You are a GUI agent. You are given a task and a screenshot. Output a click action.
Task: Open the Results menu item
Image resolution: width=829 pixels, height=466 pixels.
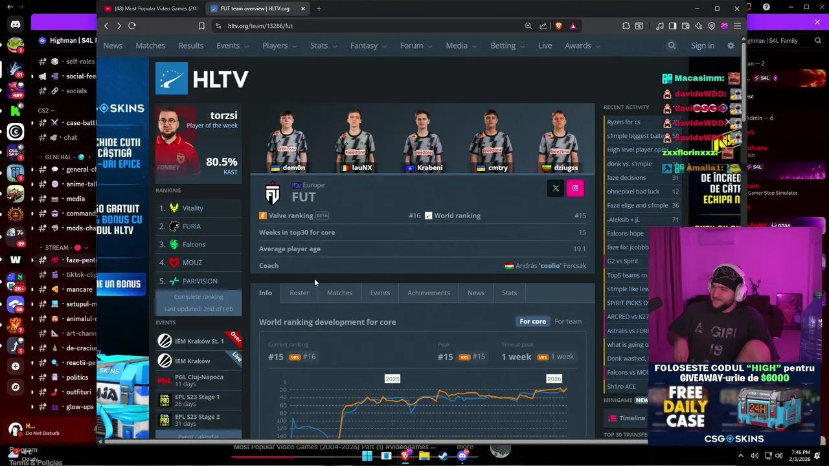[190, 45]
